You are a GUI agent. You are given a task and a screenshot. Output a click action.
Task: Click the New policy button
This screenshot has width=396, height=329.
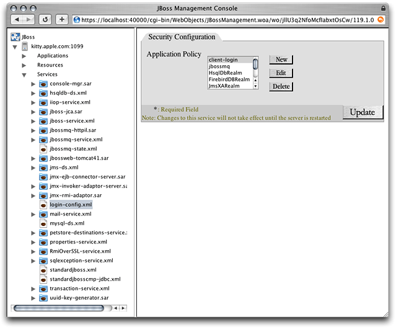pos(281,60)
